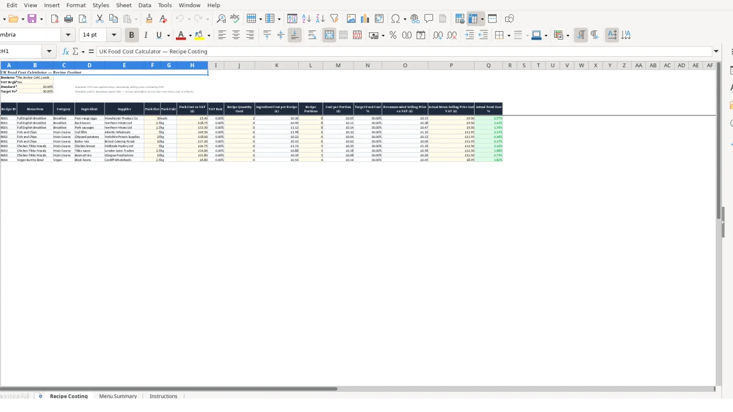This screenshot has height=412, width=733.
Task: Add a decimal place
Action: 438,35
